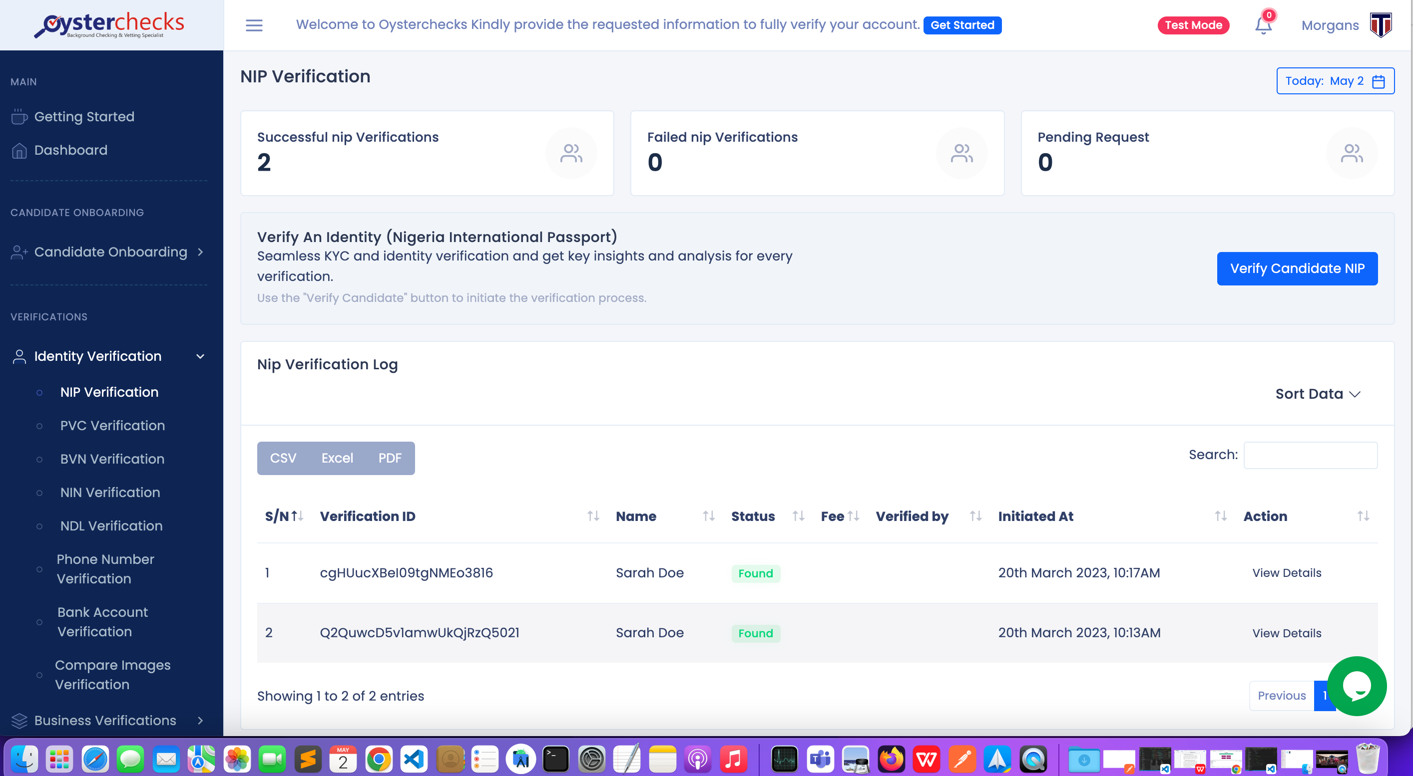The width and height of the screenshot is (1413, 776).
Task: Go to the PVC Verification page
Action: click(x=112, y=425)
